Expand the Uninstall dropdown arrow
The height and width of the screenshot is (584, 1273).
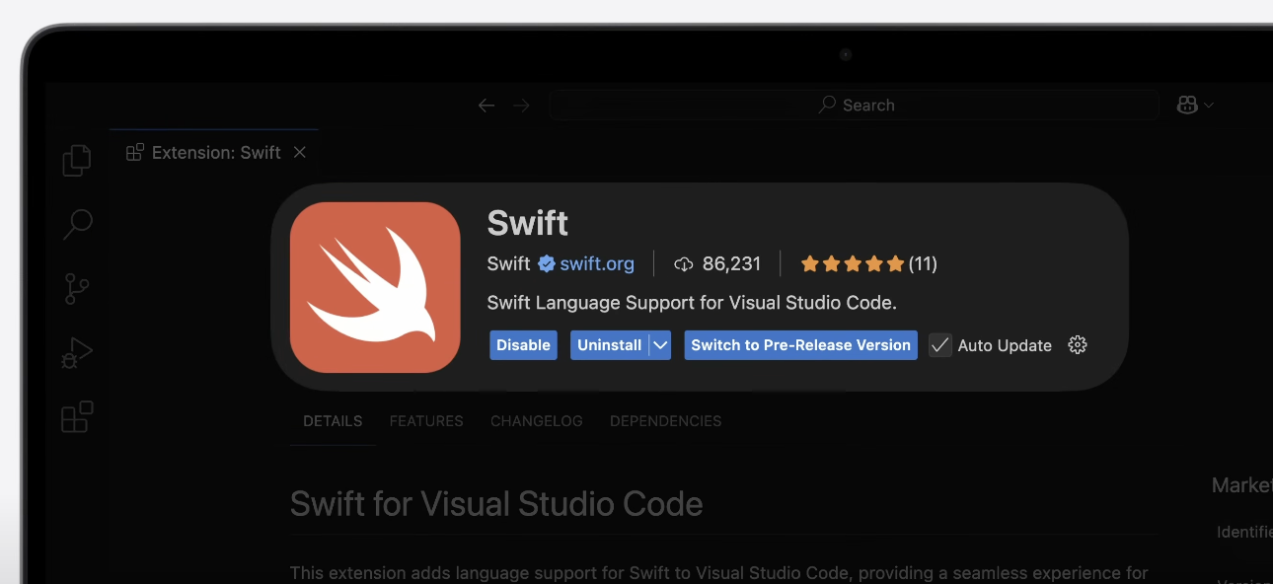pyautogui.click(x=661, y=345)
